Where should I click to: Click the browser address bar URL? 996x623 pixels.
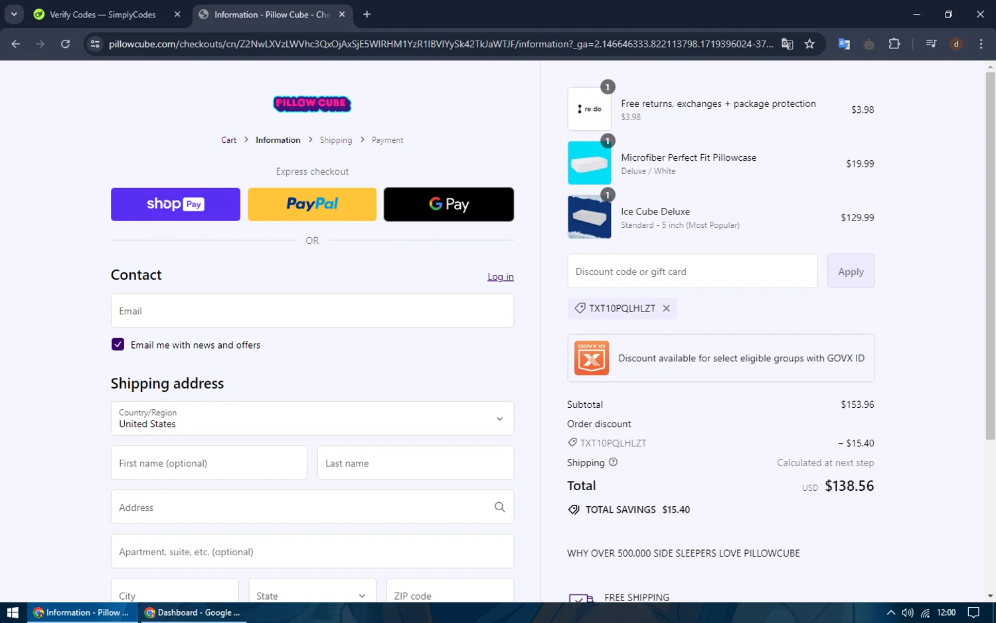(441, 44)
